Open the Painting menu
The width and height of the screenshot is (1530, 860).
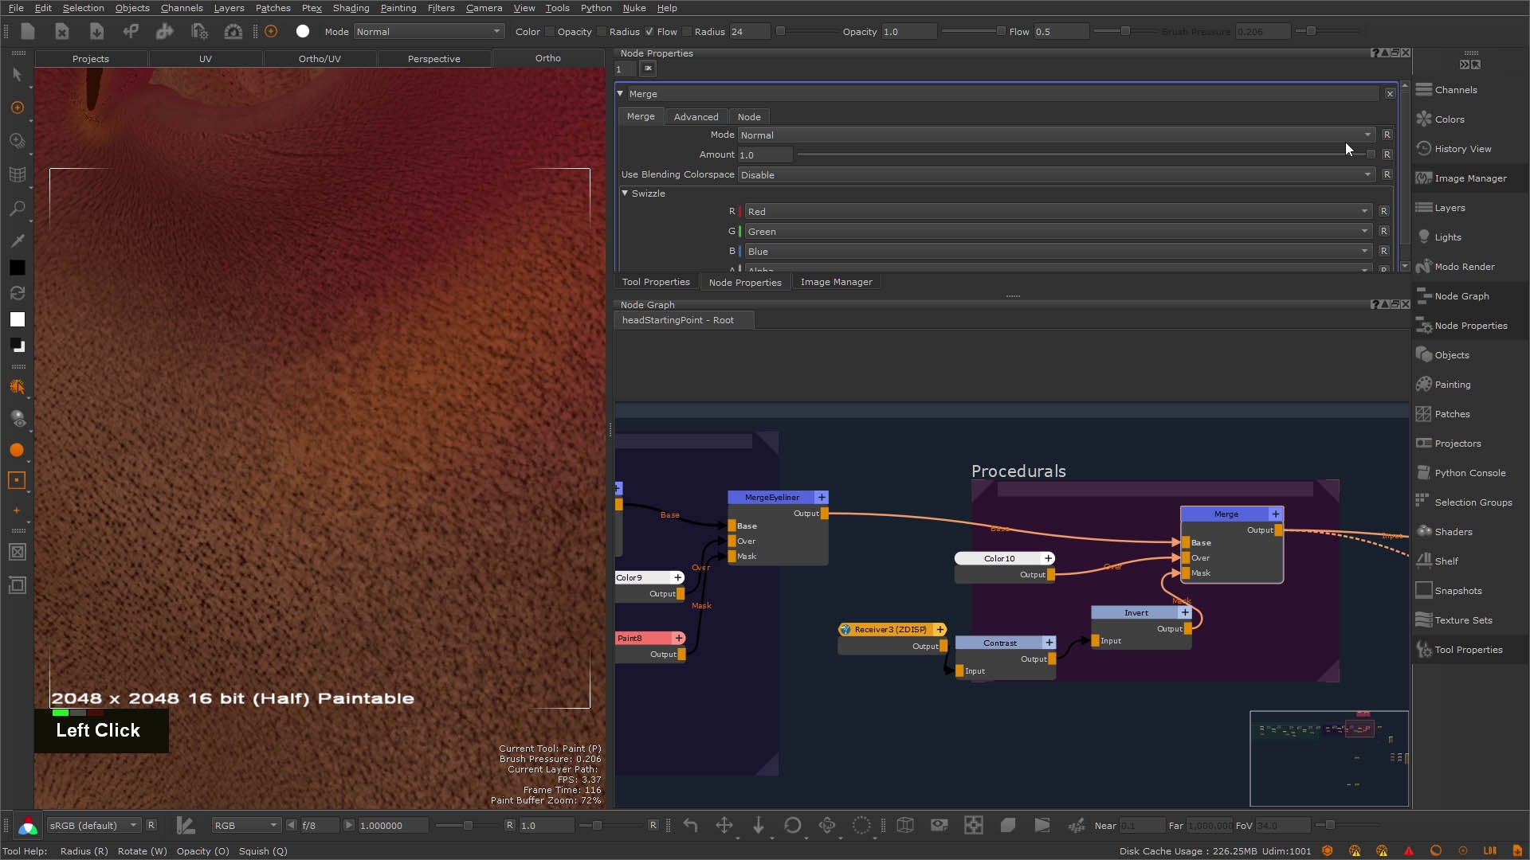coord(398,8)
